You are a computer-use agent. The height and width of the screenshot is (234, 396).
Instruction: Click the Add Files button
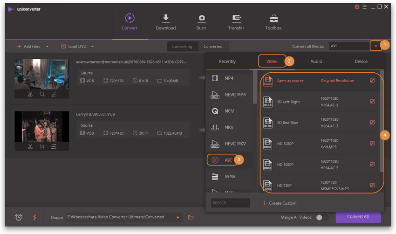coord(29,47)
